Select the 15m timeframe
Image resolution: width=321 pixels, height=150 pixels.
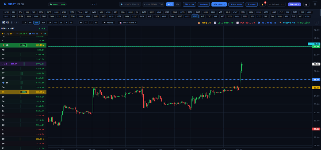click(37, 23)
